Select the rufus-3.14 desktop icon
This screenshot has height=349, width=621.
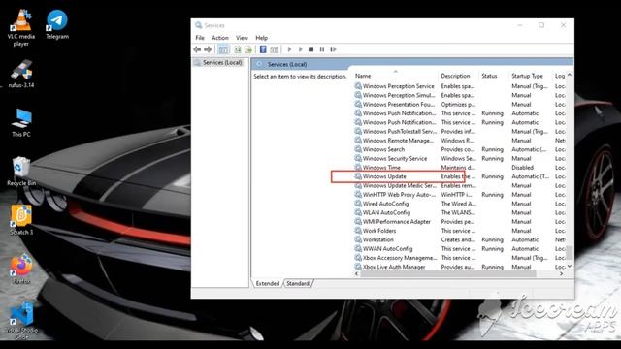click(21, 74)
